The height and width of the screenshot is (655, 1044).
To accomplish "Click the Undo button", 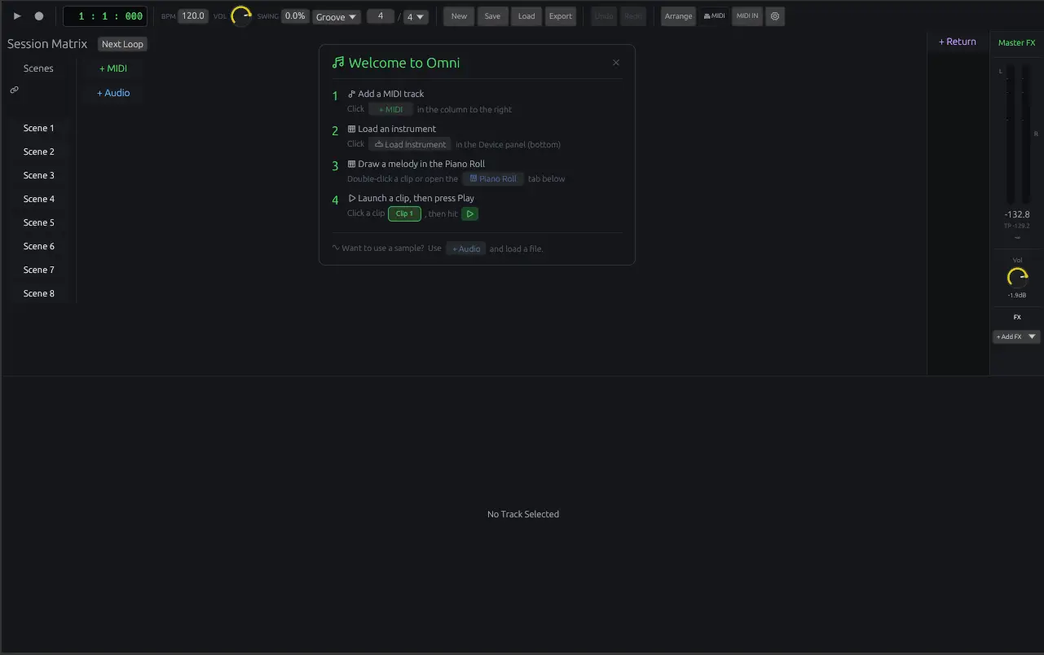I will point(604,16).
